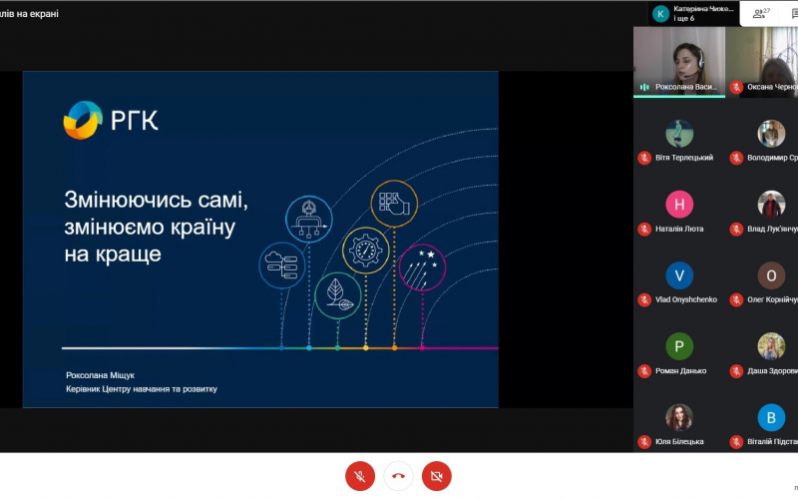Click the K avatar of Катерина
Image resolution: width=798 pixels, height=499 pixels.
(660, 14)
